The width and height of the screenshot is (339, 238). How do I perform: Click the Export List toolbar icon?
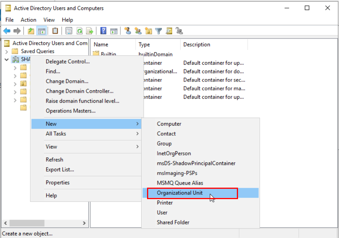tap(90, 31)
